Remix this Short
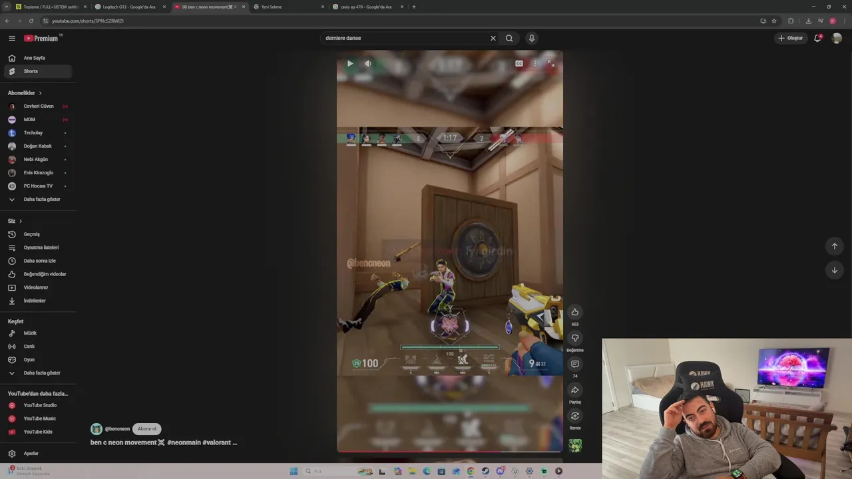Screen dimensions: 852x479 (575, 416)
